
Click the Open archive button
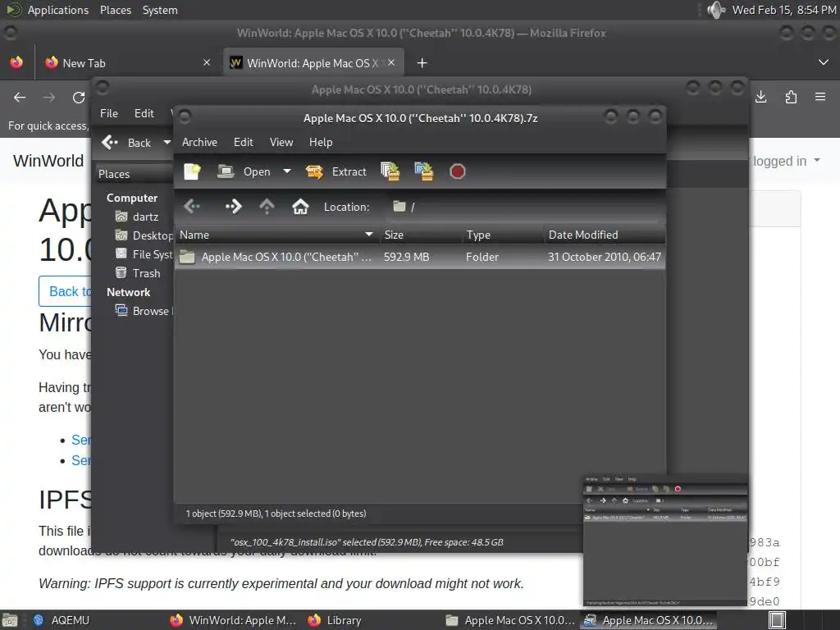tap(244, 171)
